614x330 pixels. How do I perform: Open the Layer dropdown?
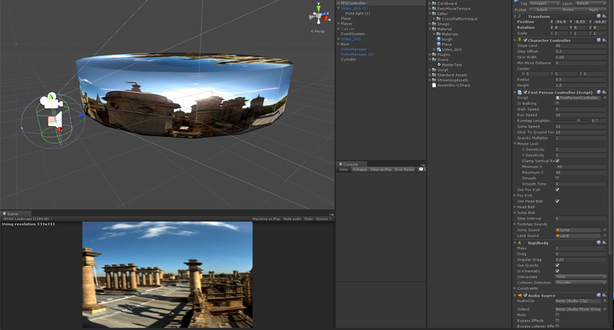[591, 3]
